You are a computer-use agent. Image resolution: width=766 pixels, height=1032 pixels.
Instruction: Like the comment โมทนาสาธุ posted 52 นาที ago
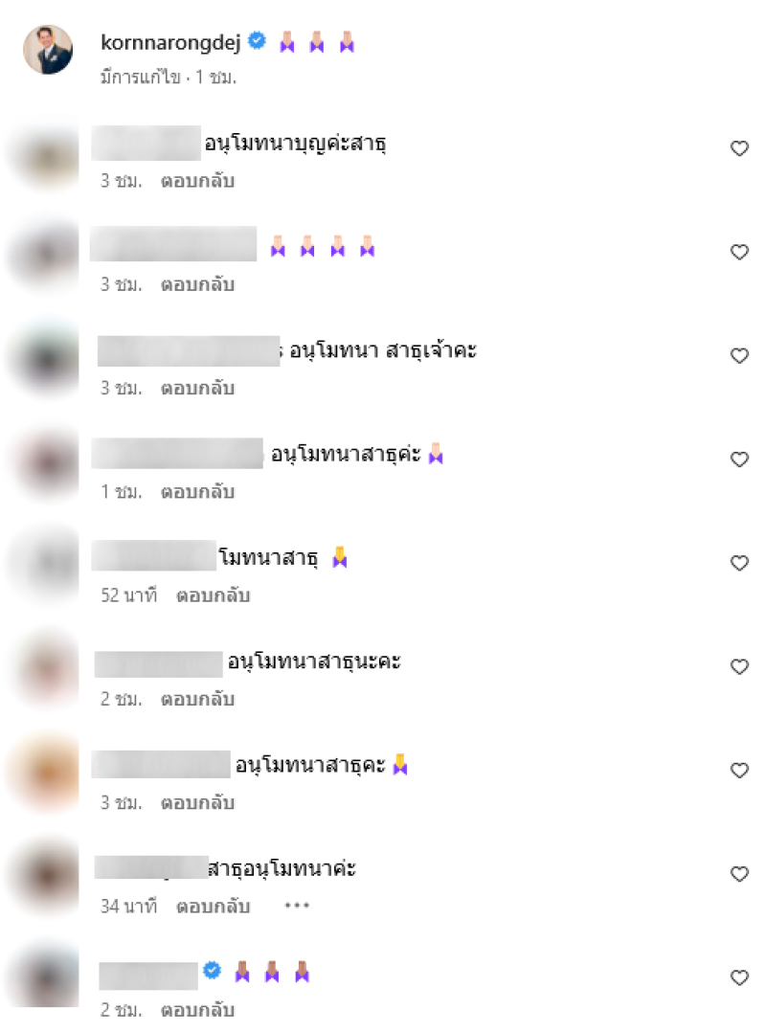[x=740, y=563]
